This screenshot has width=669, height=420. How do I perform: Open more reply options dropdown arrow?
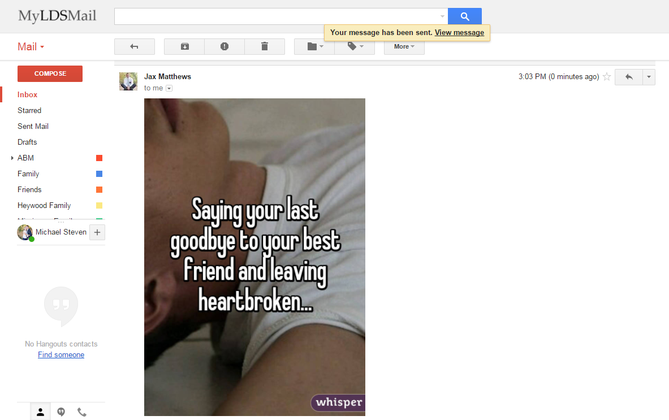(649, 77)
